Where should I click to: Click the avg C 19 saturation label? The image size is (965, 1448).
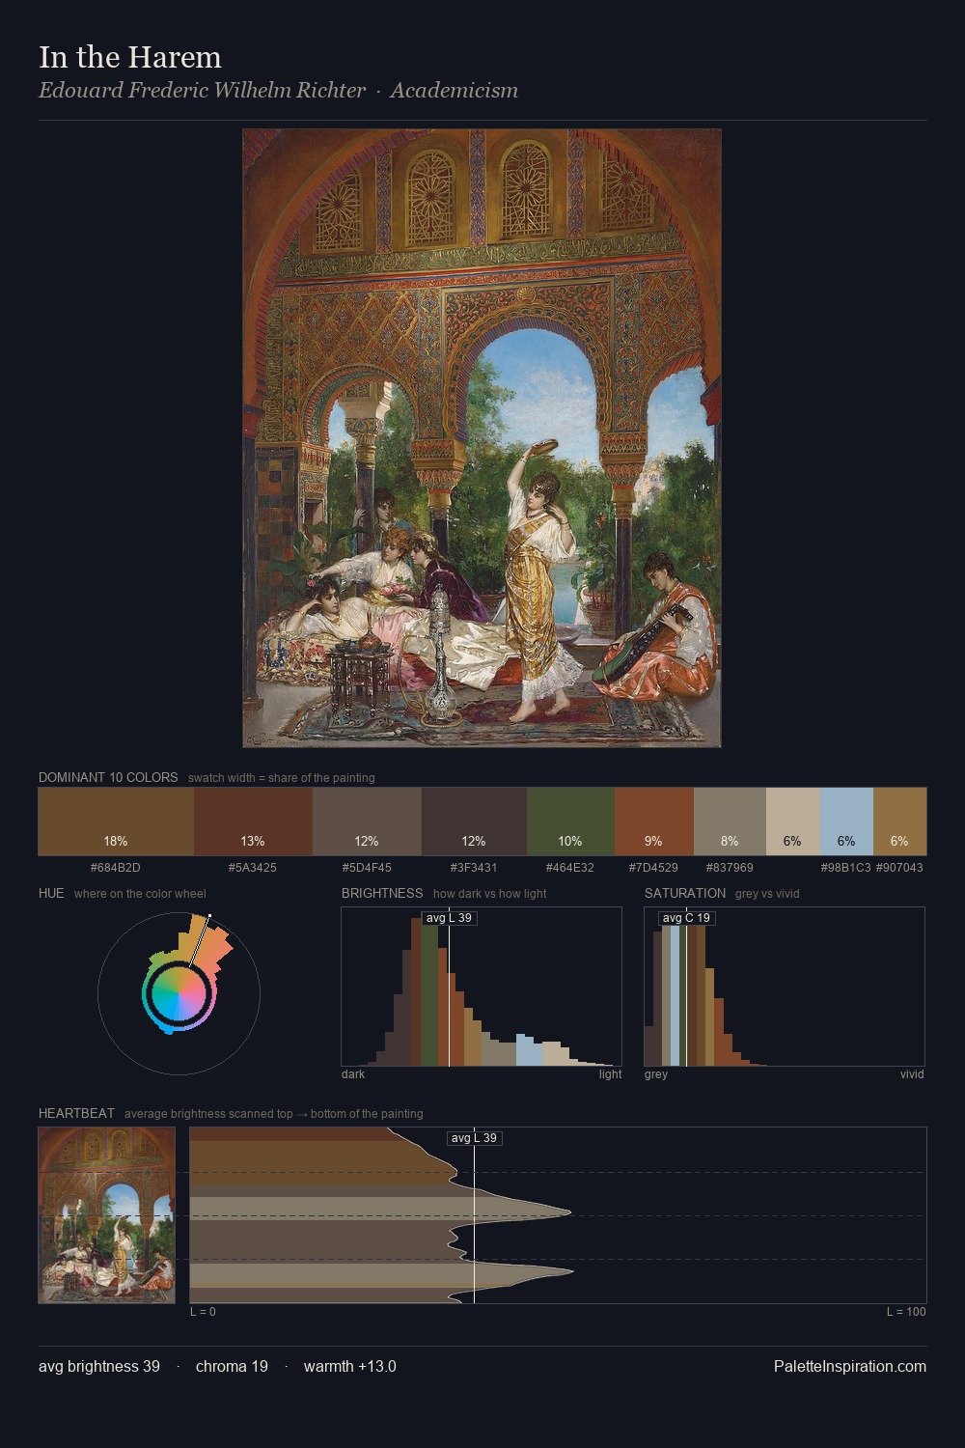point(686,918)
